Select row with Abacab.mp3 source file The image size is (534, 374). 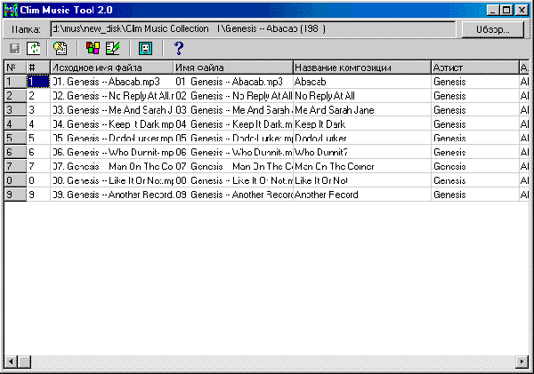110,81
